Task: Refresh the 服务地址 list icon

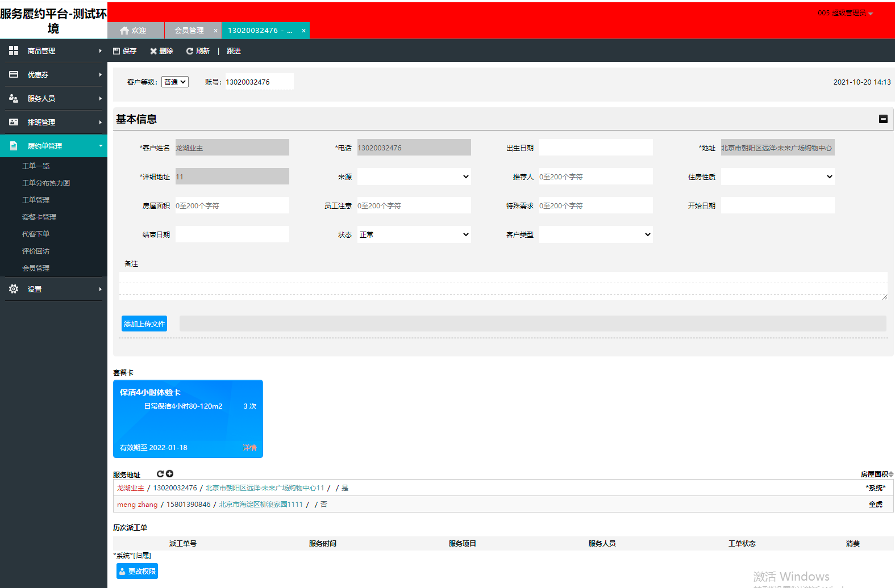Action: [x=160, y=474]
